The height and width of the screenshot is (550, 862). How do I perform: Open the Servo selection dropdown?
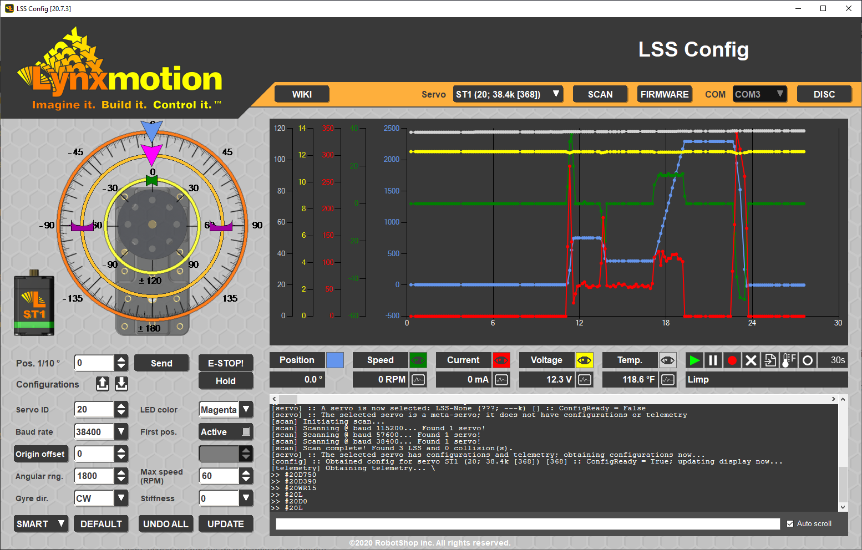pos(508,94)
